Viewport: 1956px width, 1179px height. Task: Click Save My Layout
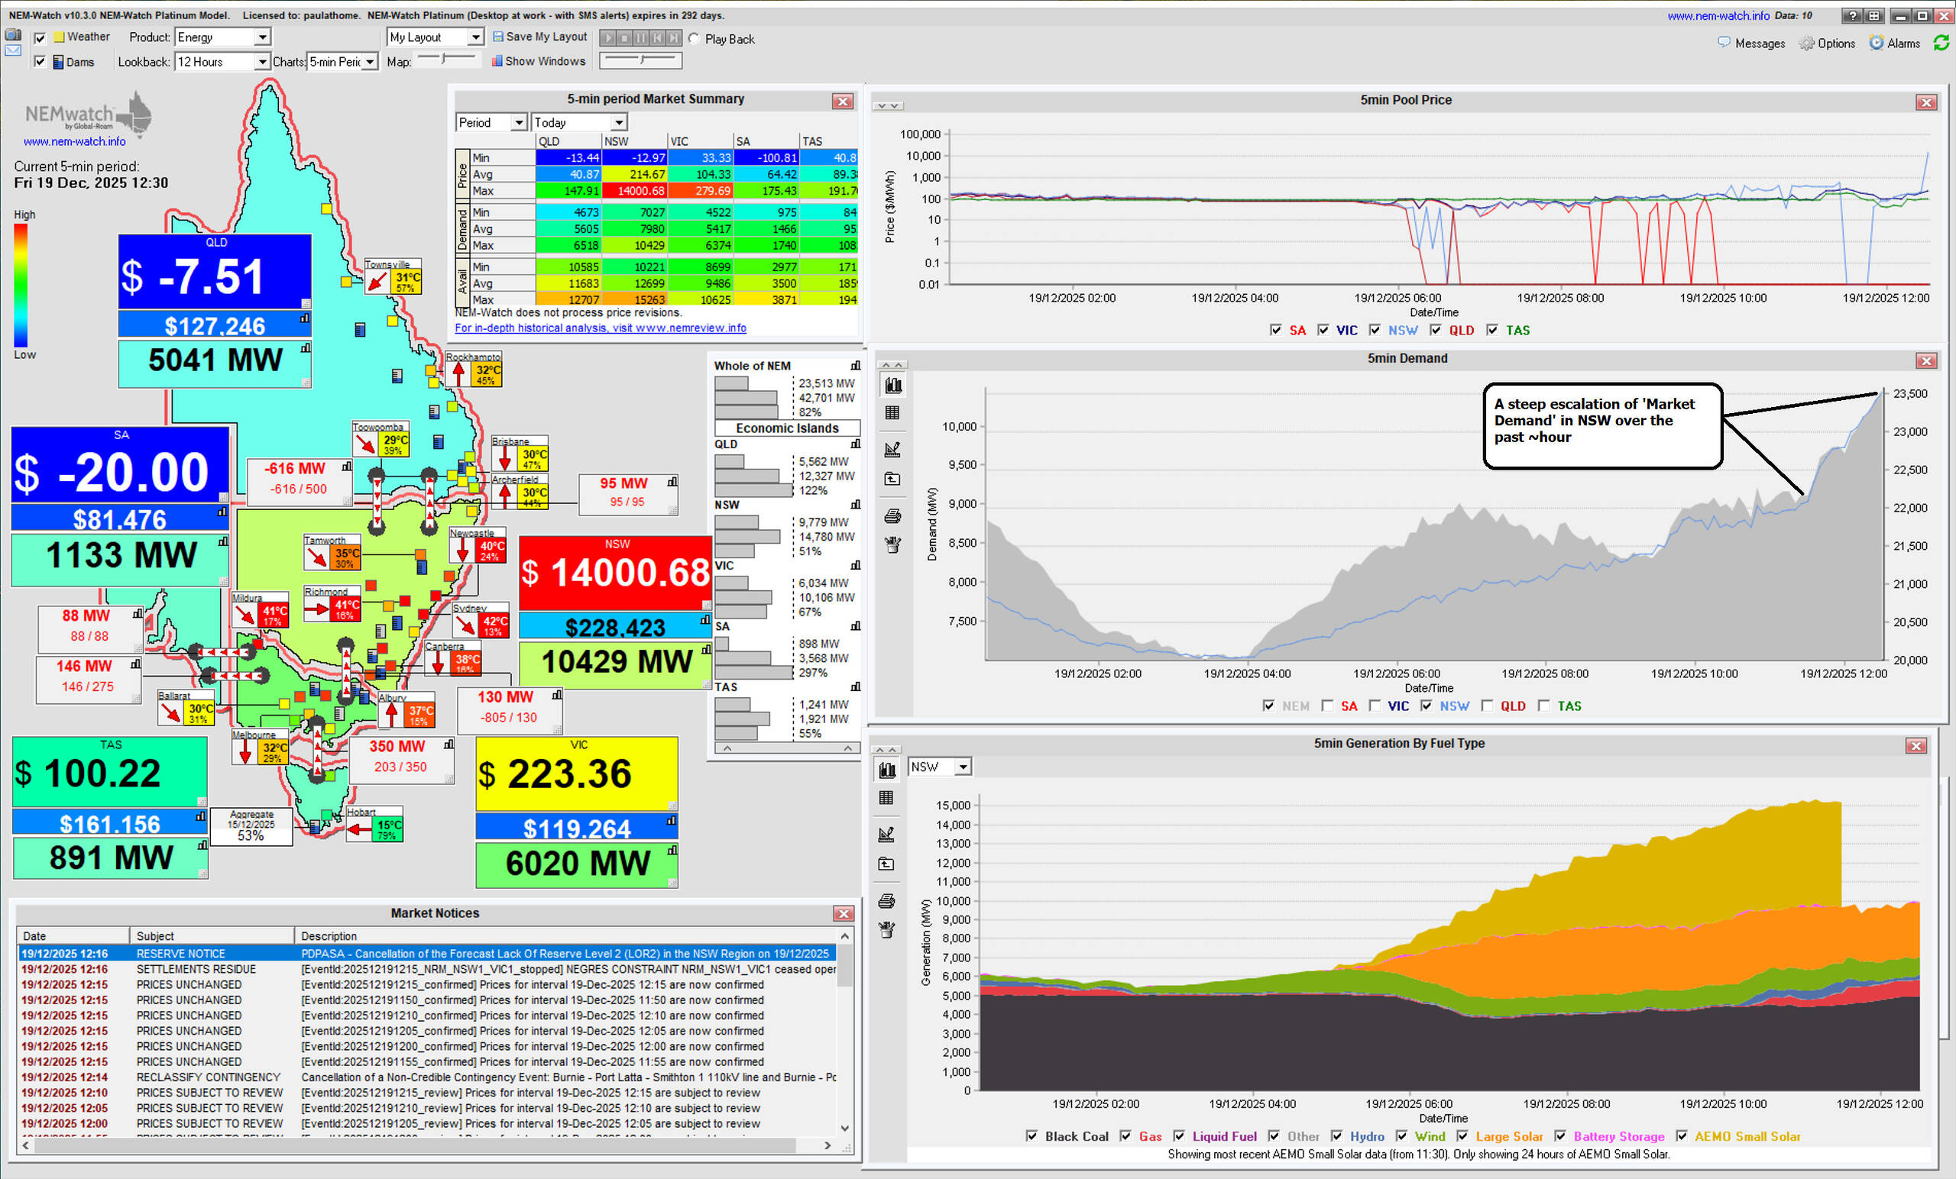point(539,37)
